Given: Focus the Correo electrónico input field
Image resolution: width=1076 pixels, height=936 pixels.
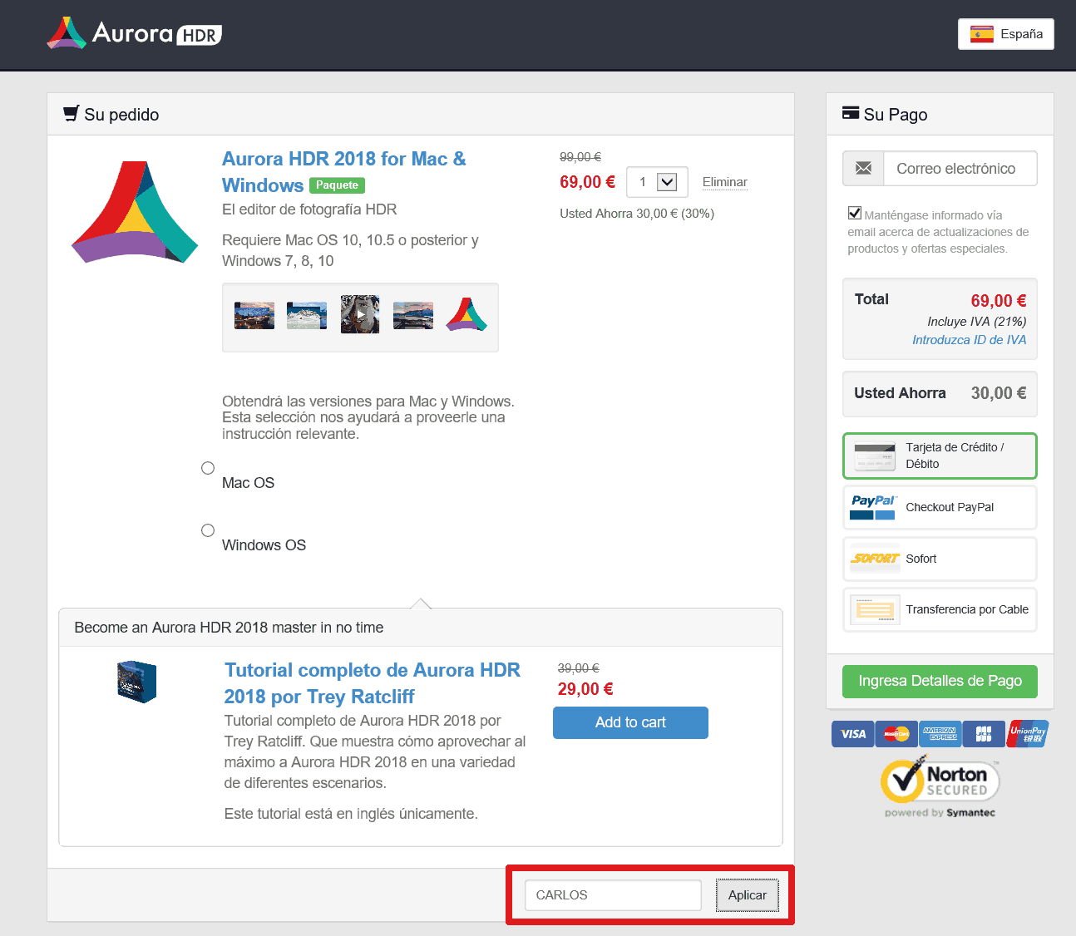Looking at the screenshot, I should pyautogui.click(x=960, y=169).
